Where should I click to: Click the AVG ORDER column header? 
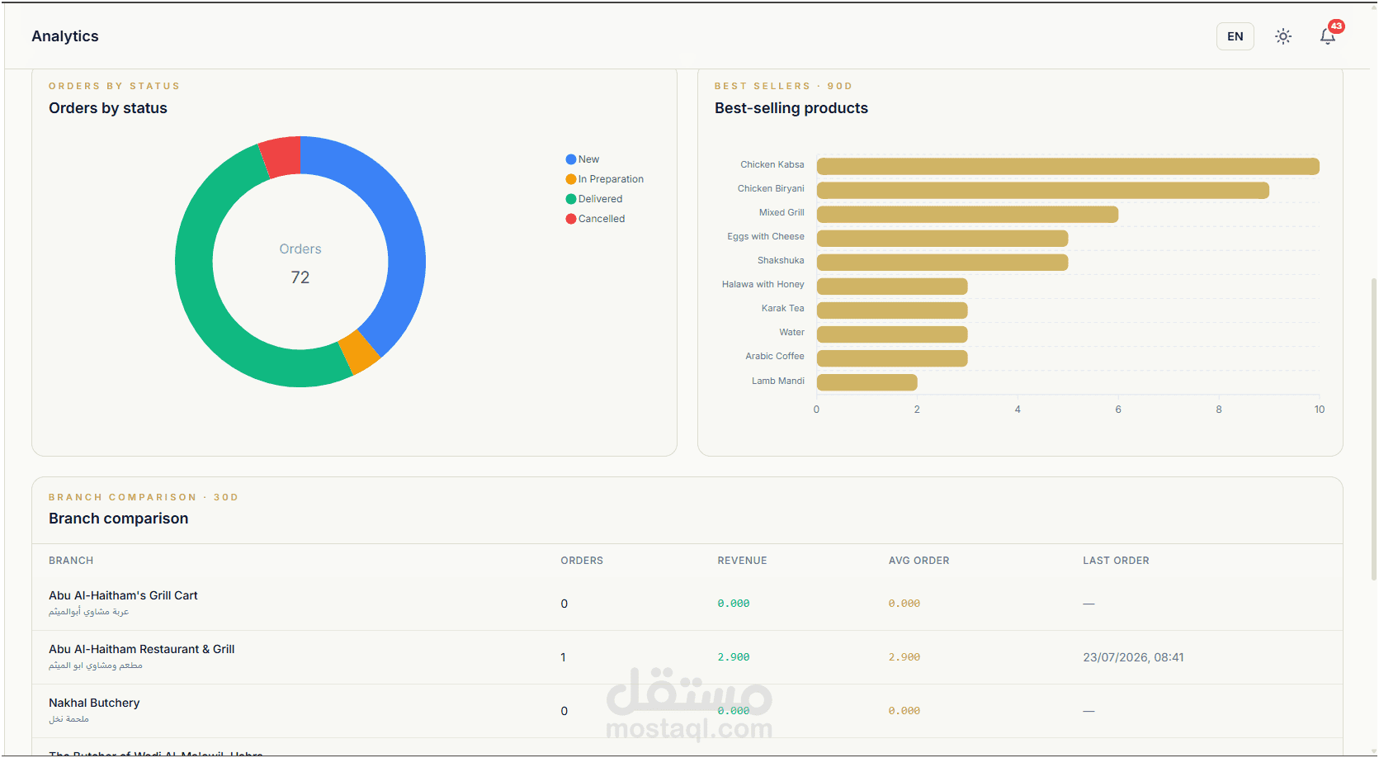click(x=919, y=561)
